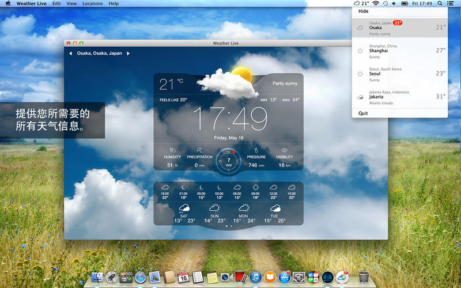Viewport: 461px width, 288px height.
Task: Click the pressure gauge icon
Action: 256,150
